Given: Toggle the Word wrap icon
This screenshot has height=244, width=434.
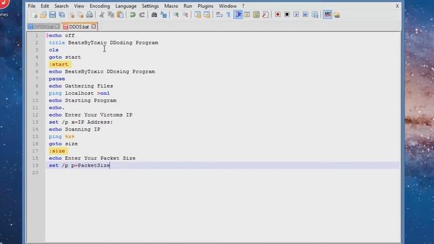Looking at the screenshot, I should [x=219, y=15].
